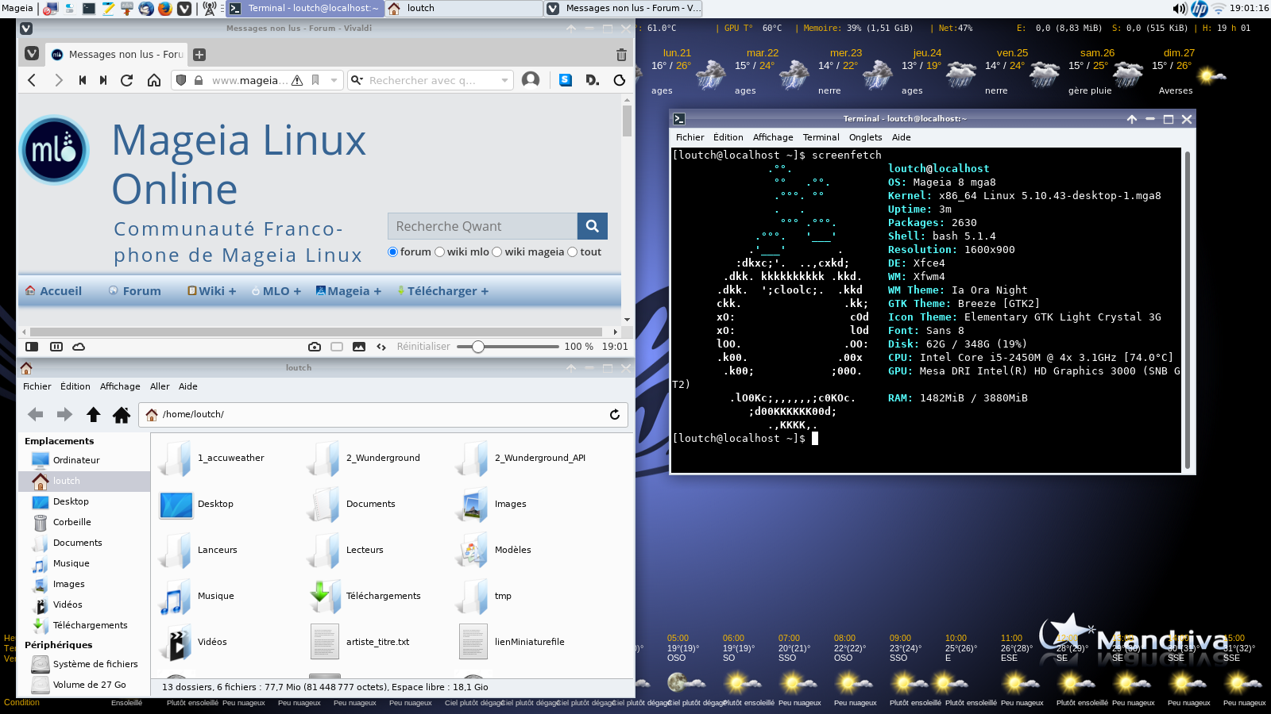Go to home folder in file manager

pyautogui.click(x=122, y=414)
